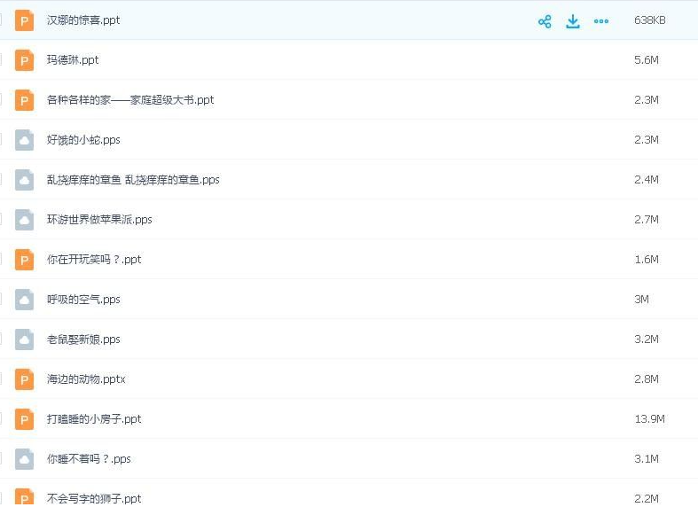Click the orange icon for 你在开玩笑吗？.ppt
The height and width of the screenshot is (515, 698).
[x=24, y=260]
